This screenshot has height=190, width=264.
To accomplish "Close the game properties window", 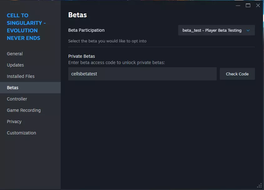I will tap(258, 5).
